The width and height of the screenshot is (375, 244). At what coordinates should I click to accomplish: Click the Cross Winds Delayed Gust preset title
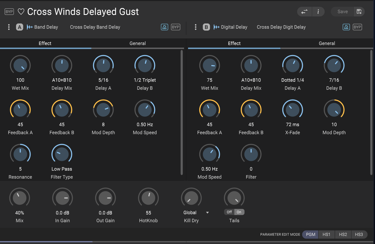83,12
